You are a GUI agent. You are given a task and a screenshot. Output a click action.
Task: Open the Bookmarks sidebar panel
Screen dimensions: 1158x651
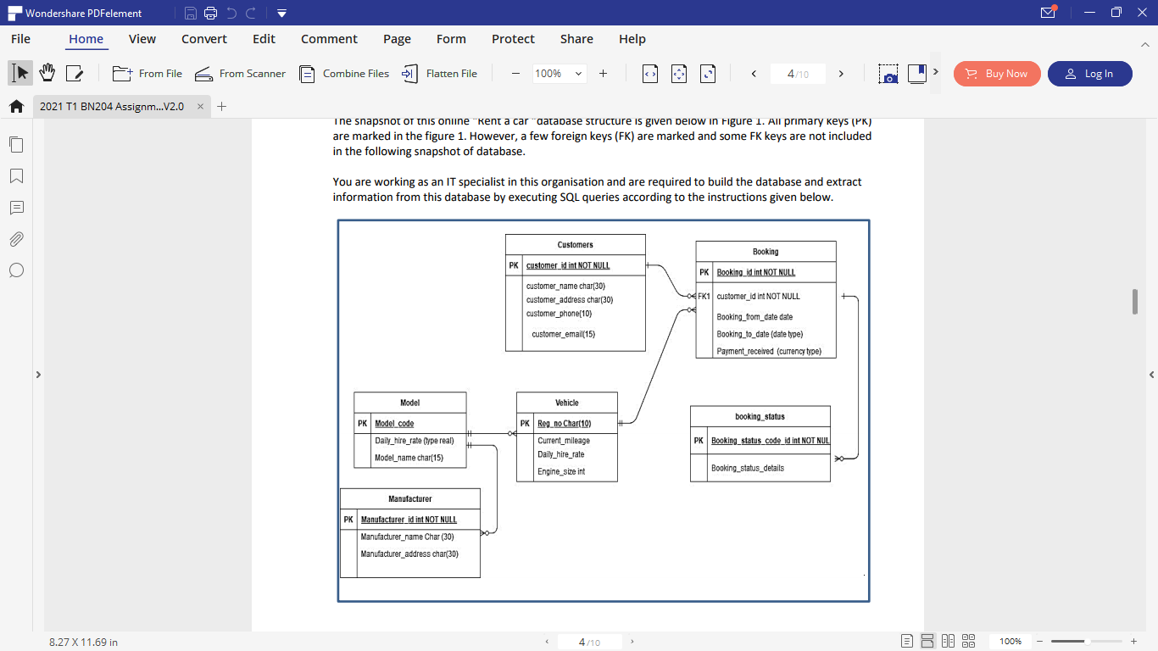(x=16, y=176)
